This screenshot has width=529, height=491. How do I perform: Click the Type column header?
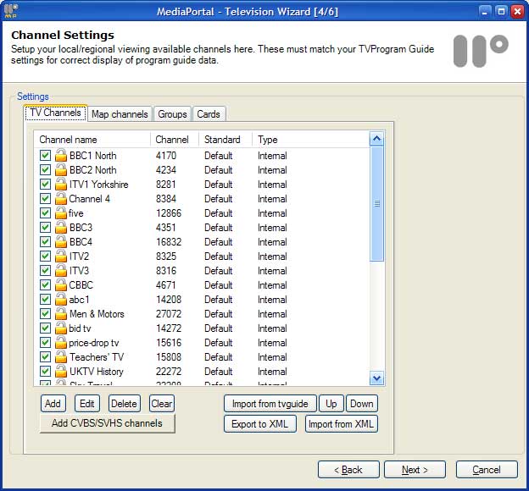point(310,140)
